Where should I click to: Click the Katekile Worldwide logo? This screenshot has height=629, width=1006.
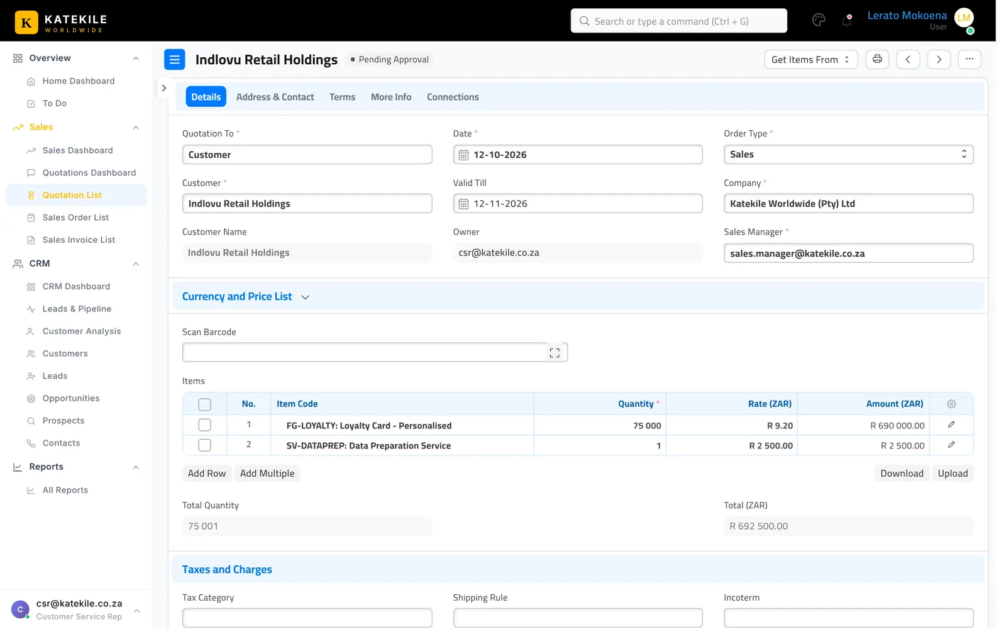61,22
